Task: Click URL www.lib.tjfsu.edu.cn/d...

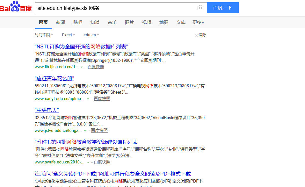Action: [56, 67]
